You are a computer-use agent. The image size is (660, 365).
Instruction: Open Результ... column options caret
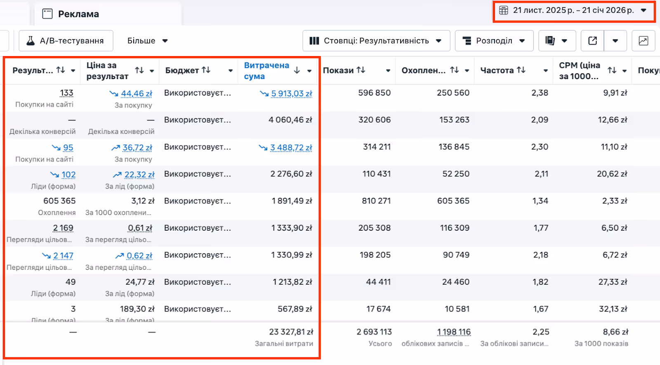(73, 71)
